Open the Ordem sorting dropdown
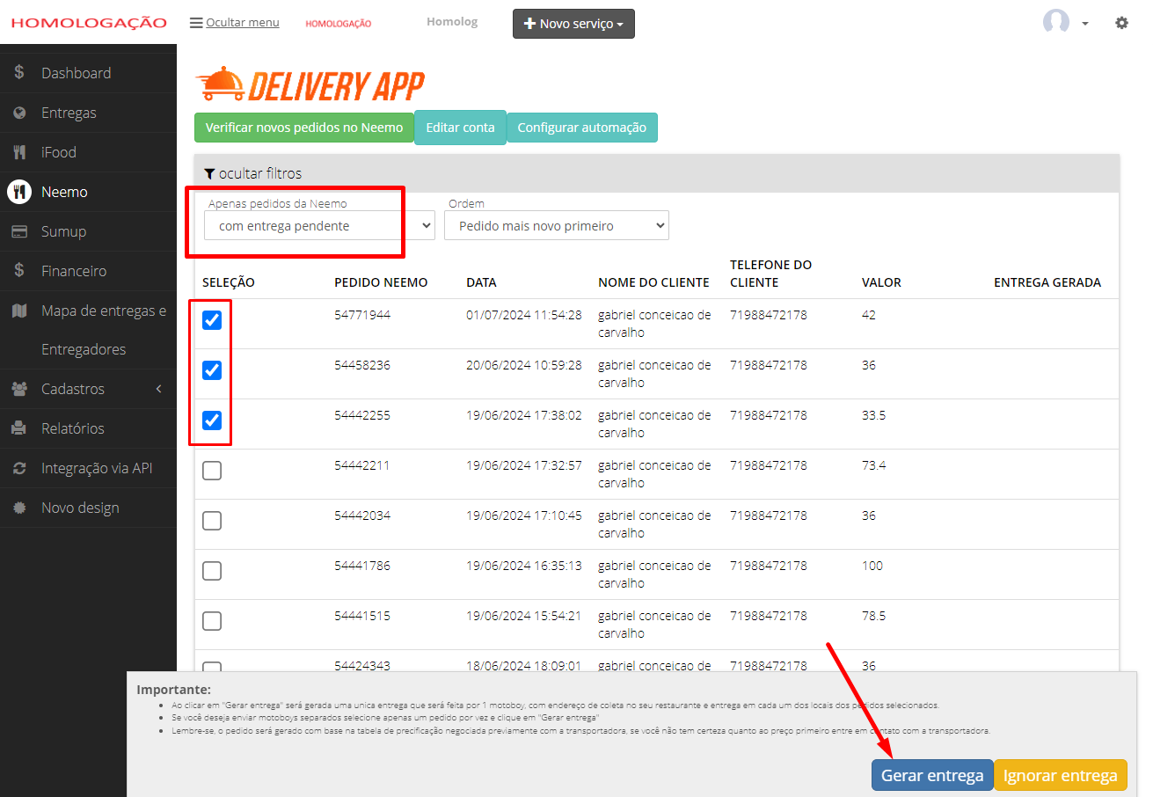 coord(557,225)
